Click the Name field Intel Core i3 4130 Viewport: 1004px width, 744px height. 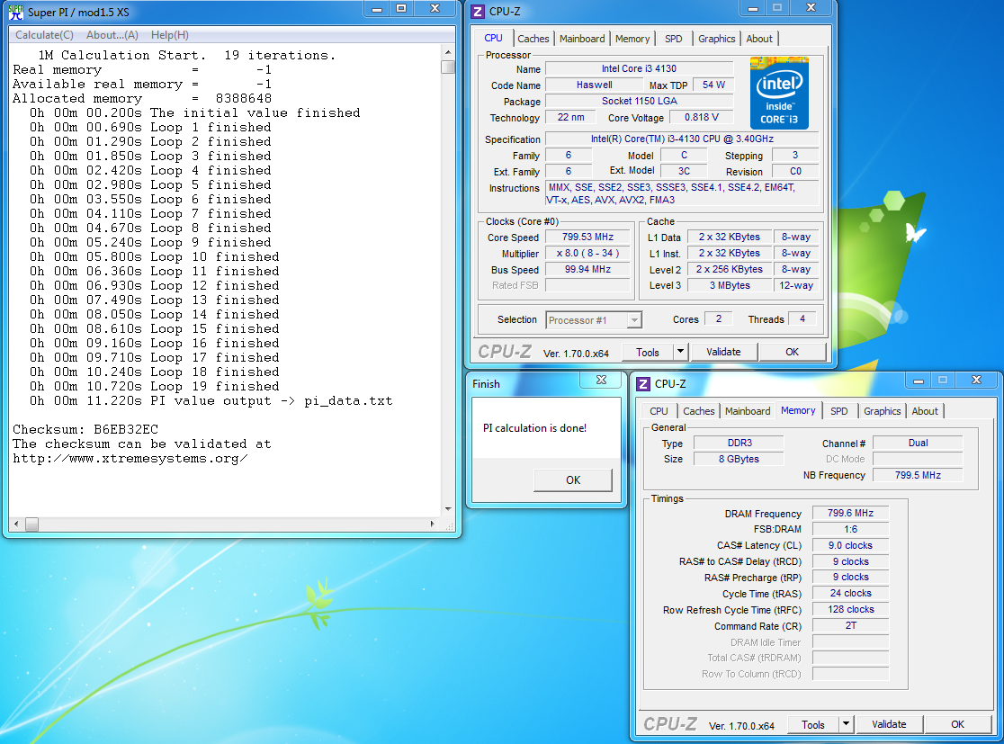click(x=639, y=68)
